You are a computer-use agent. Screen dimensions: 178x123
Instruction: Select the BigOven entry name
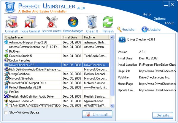pyautogui.click(x=15, y=51)
